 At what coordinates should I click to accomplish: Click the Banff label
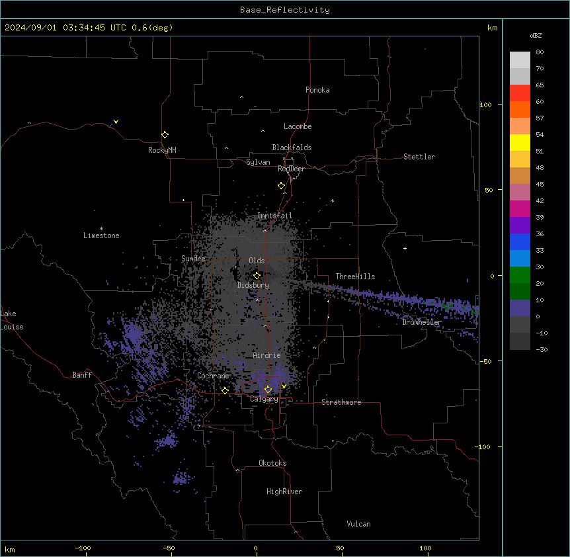[82, 375]
